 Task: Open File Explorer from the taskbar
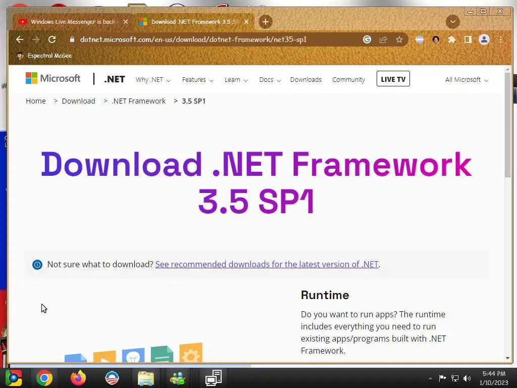click(146, 378)
